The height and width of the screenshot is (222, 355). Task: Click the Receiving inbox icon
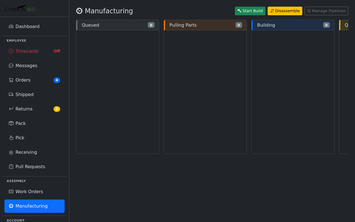[11, 152]
